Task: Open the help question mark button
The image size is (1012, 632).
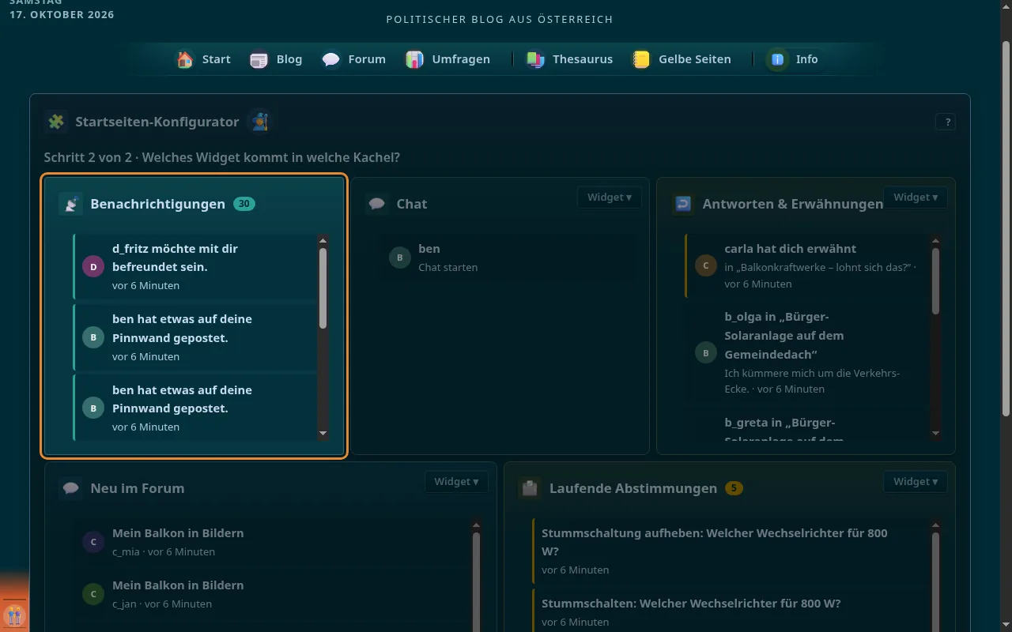Action: tap(946, 122)
